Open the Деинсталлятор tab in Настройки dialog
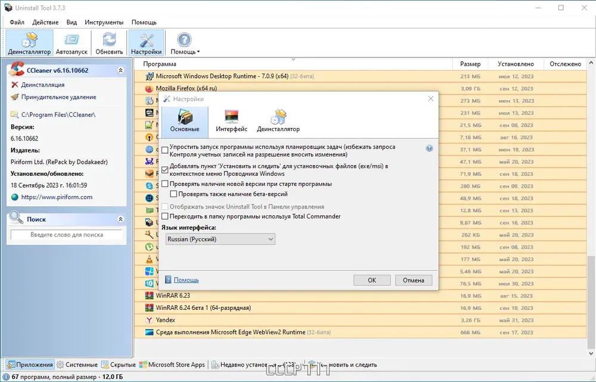 click(278, 122)
